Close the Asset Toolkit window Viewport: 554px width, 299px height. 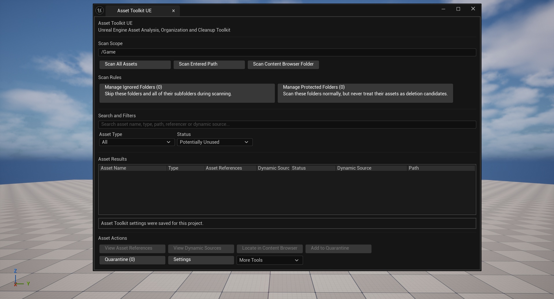coord(473,9)
